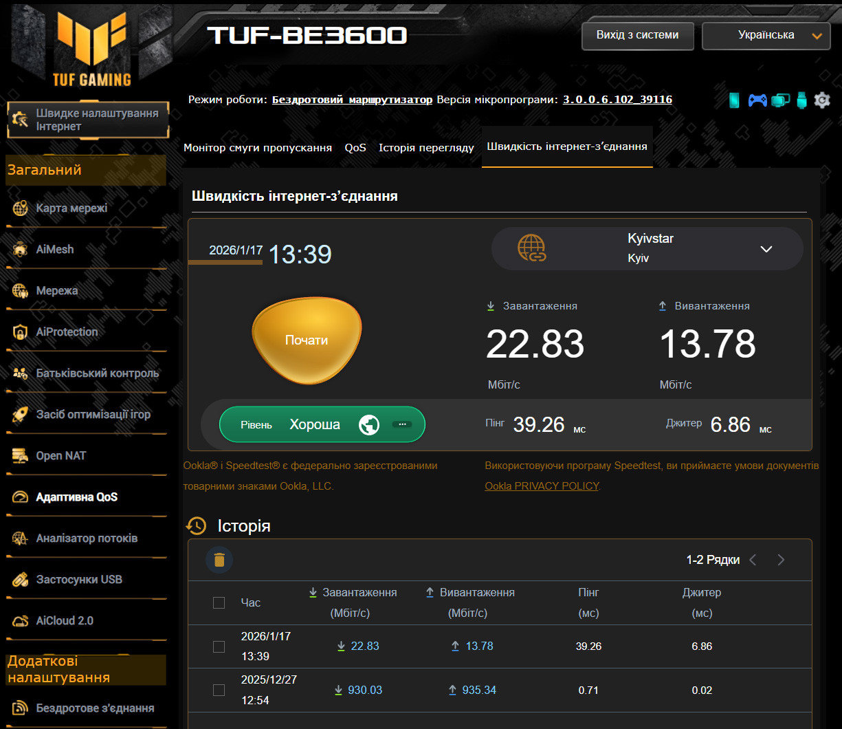Click the Адаптивна QoS gauge icon
Viewport: 842px width, 729px height.
point(21,497)
